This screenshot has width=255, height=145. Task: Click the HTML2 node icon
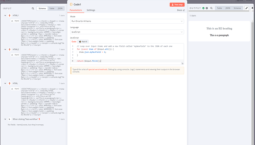point(10,49)
